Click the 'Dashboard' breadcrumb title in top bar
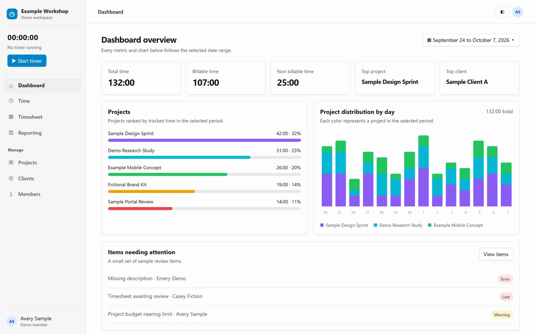The height and width of the screenshot is (334, 535). tap(110, 12)
